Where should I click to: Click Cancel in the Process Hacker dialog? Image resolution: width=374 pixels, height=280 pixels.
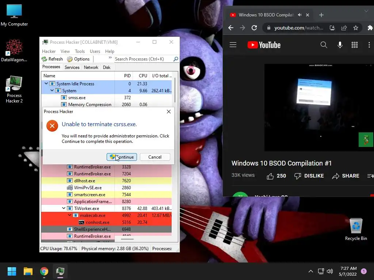click(x=155, y=157)
